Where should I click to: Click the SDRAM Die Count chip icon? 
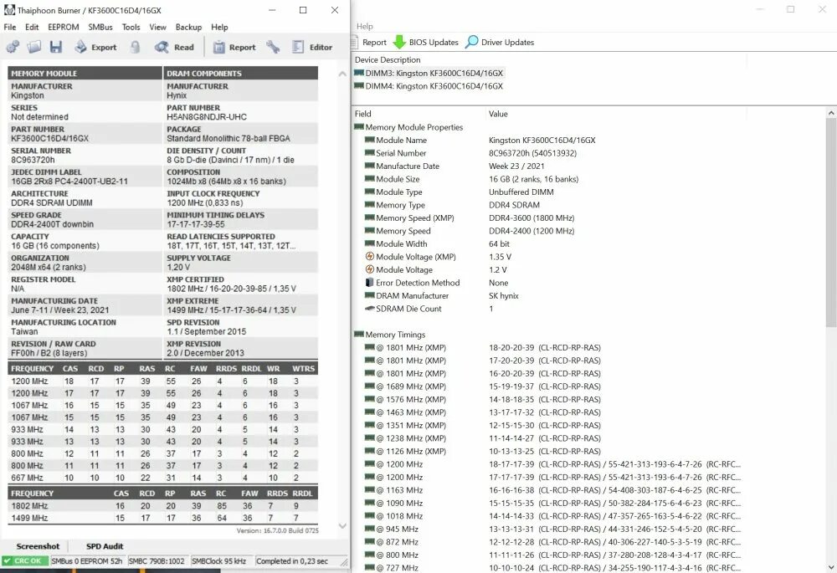coord(369,309)
